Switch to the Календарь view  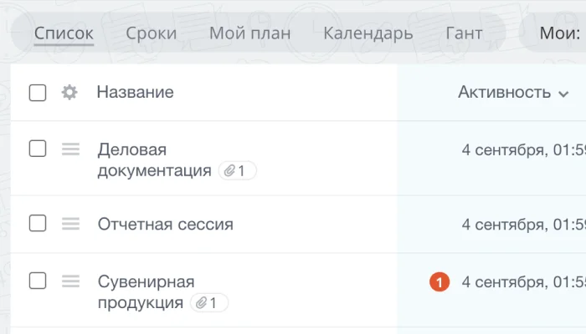pyautogui.click(x=368, y=33)
